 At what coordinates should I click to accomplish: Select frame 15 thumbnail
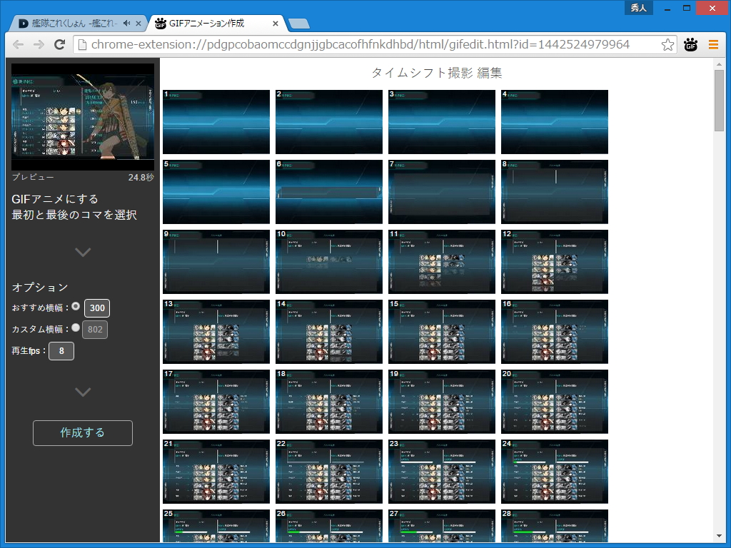(442, 331)
